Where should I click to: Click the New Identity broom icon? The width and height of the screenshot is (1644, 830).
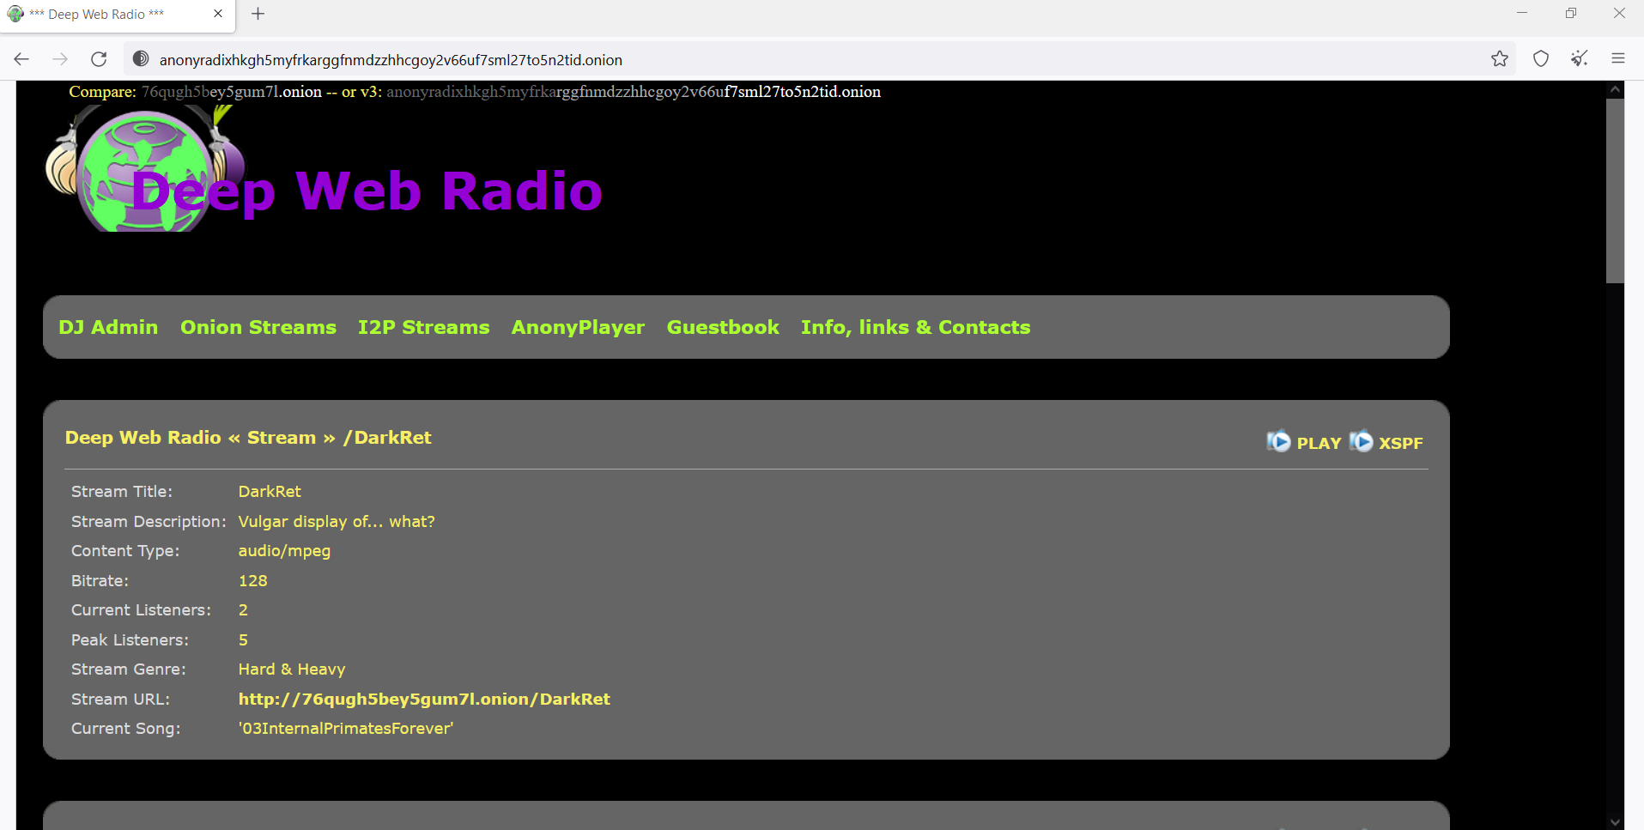(x=1579, y=59)
